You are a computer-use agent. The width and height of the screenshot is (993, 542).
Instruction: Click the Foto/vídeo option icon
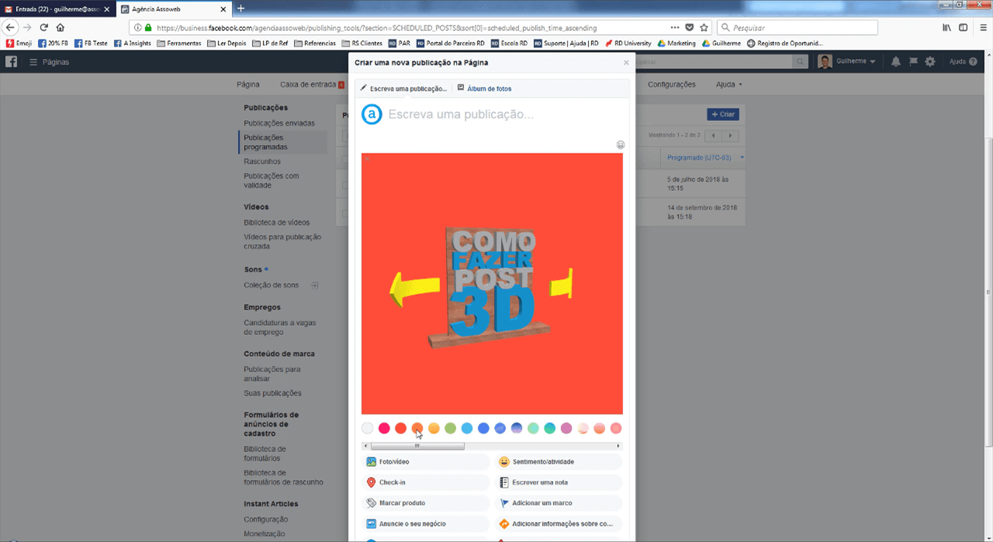tap(372, 462)
